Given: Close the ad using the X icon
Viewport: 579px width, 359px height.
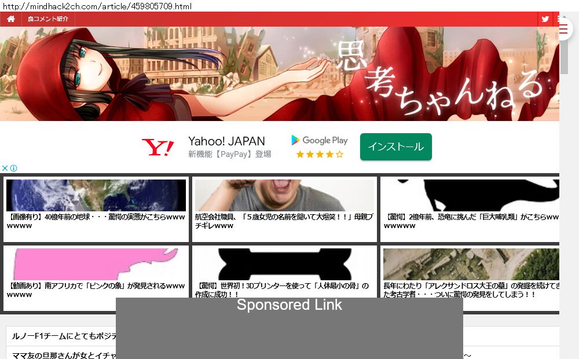Looking at the screenshot, I should (5, 168).
